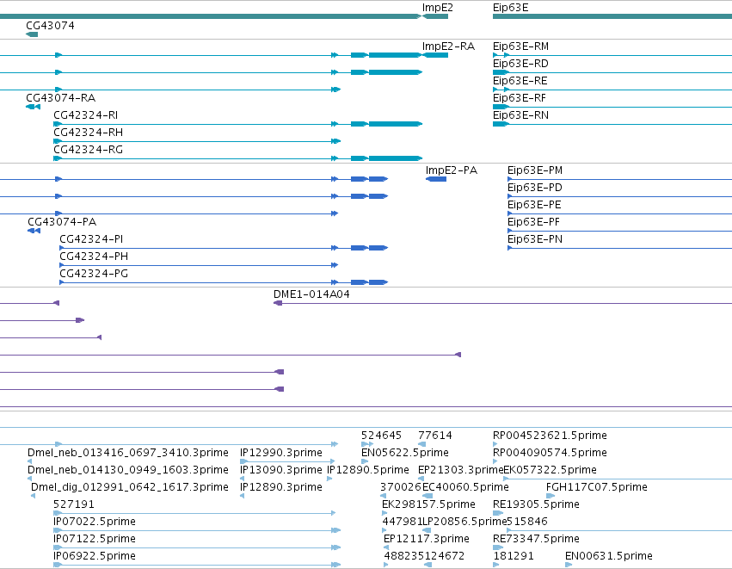Click the Eip63E-RN transcript label
The width and height of the screenshot is (732, 569).
coord(521,115)
